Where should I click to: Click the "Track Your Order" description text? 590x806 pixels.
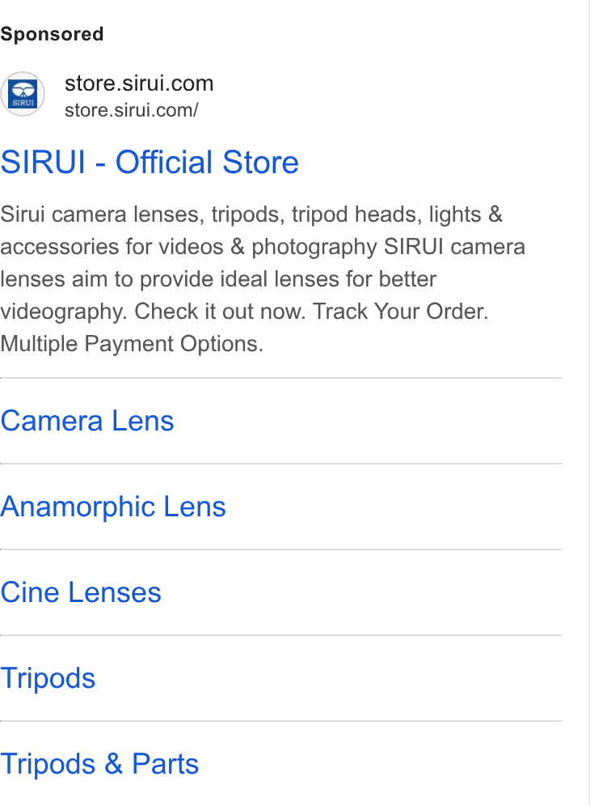click(401, 312)
